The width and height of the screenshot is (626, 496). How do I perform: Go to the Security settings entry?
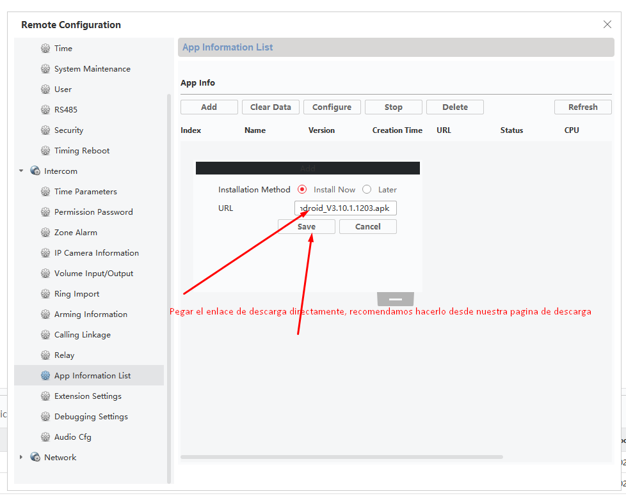tap(68, 130)
